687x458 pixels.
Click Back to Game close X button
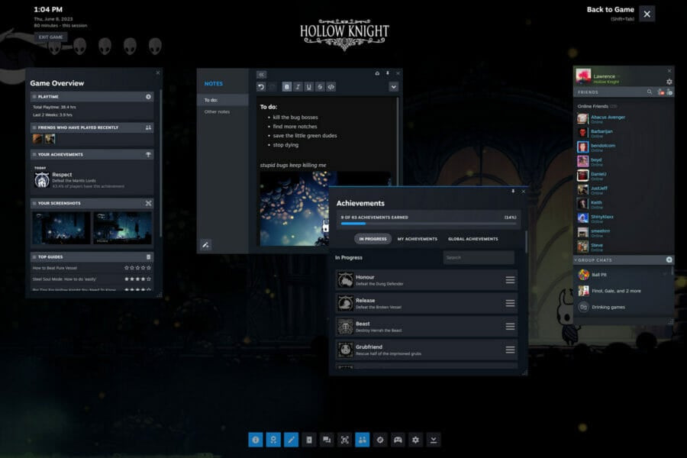tap(647, 14)
